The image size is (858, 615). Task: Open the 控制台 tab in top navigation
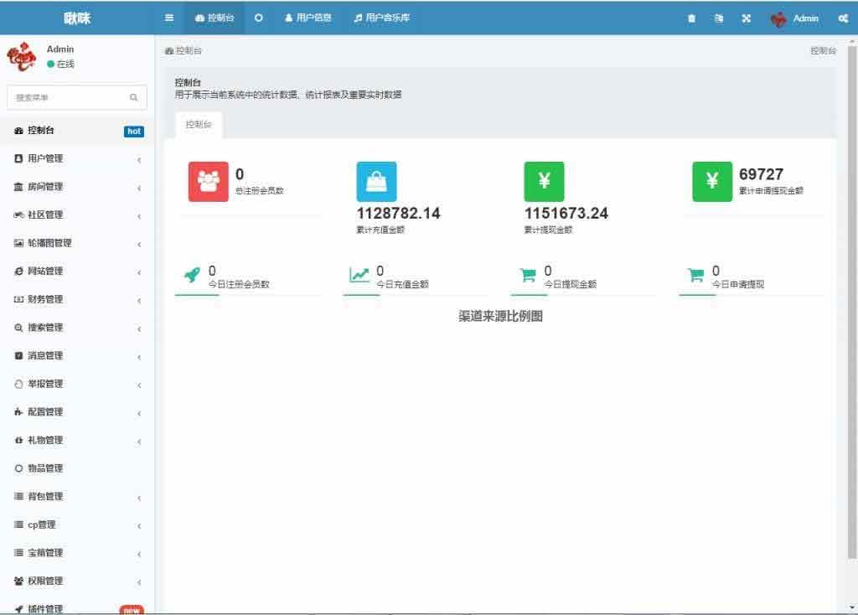tap(214, 18)
